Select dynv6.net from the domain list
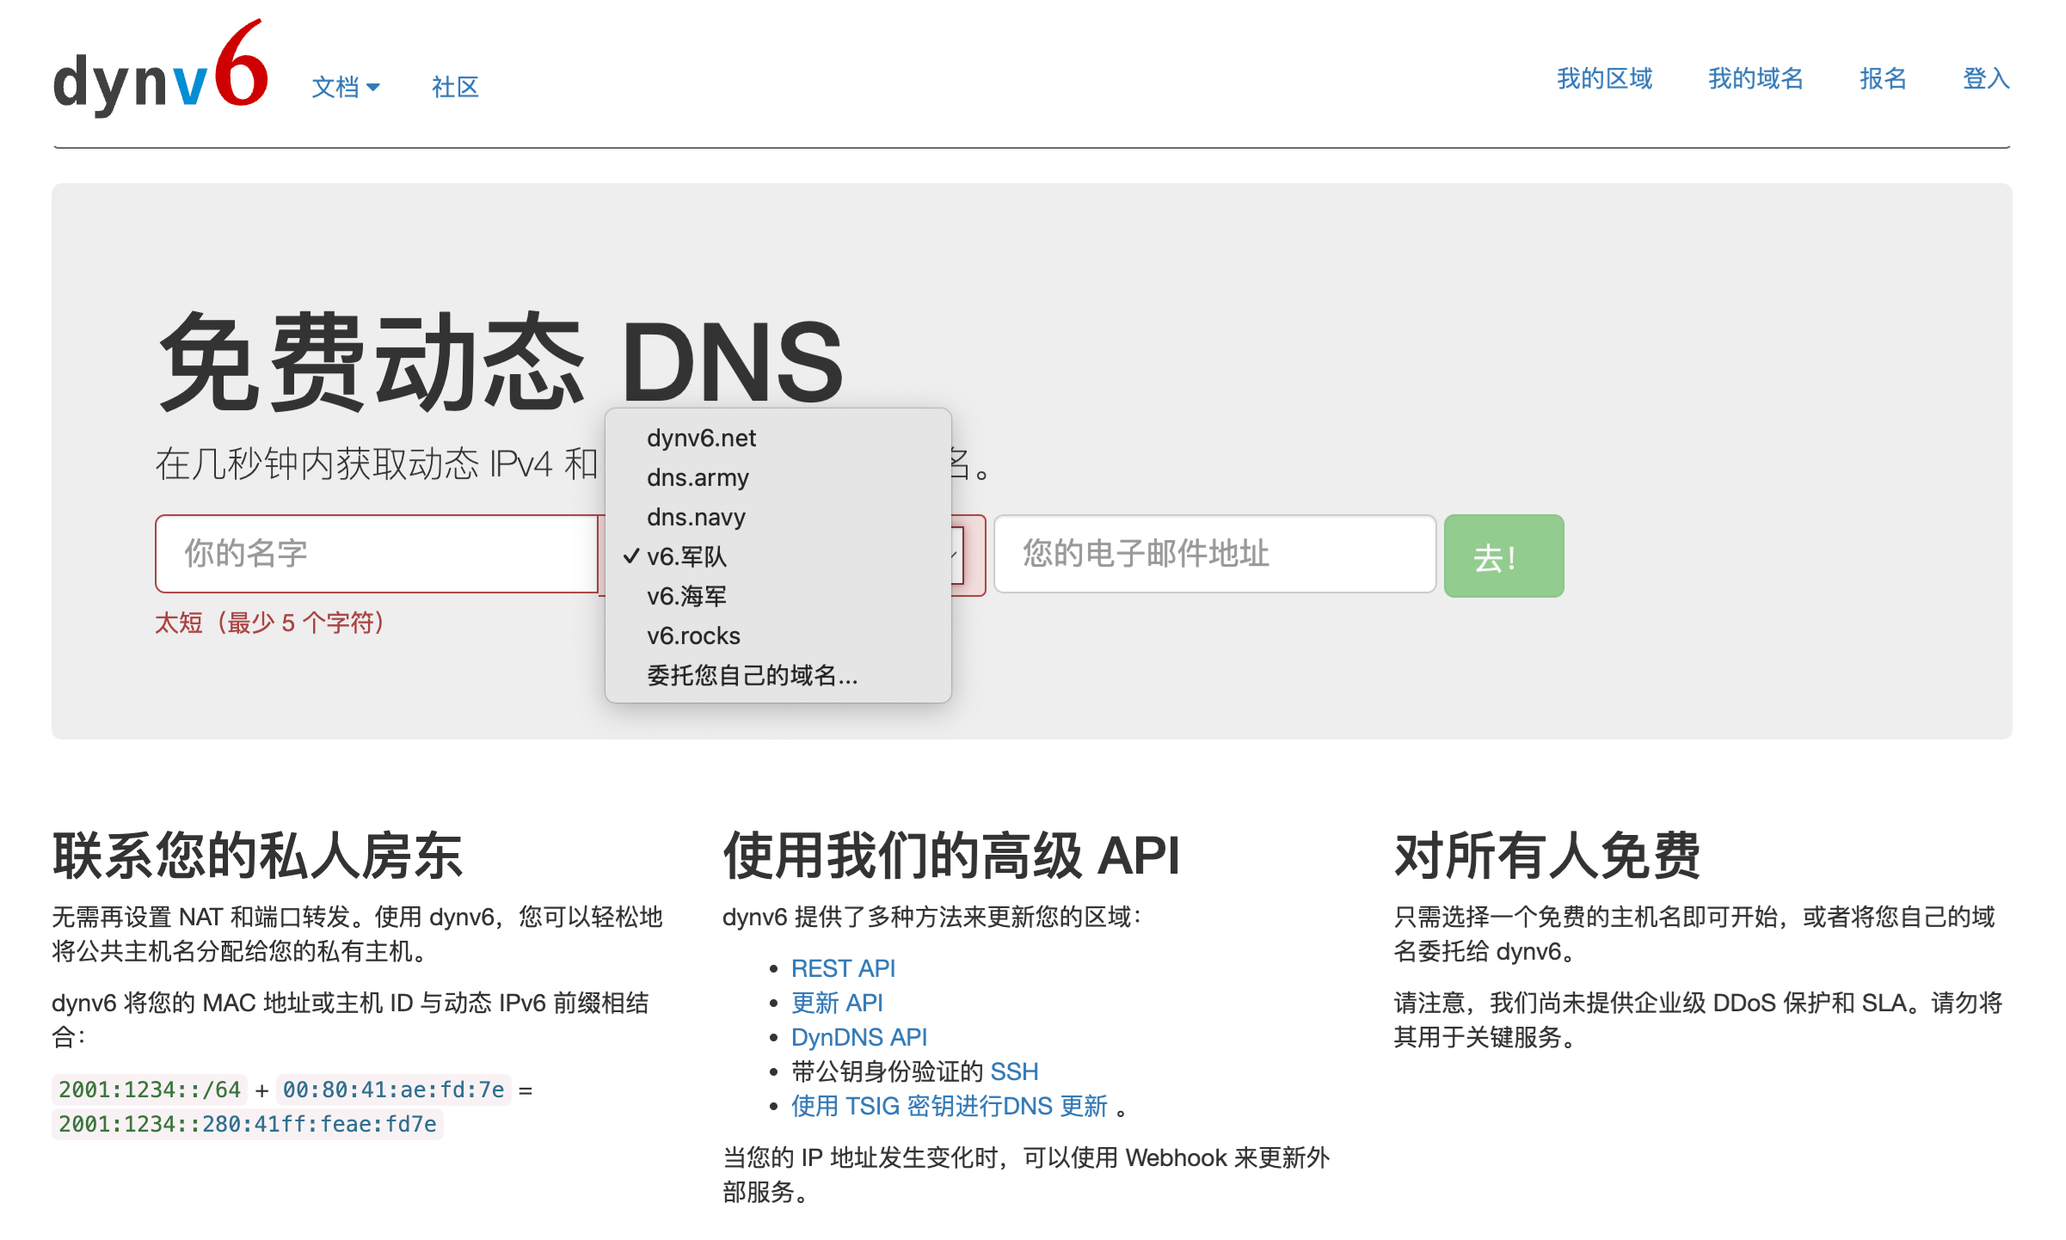Screen dimensions: 2066x1240 pos(778,438)
